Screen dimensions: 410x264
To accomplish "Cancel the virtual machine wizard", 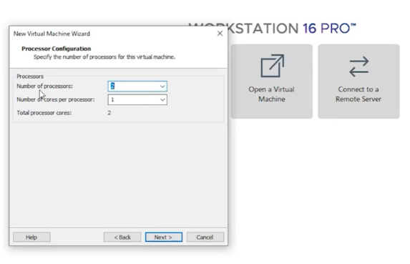I will [205, 237].
